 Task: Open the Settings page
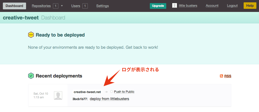tap(102, 6)
